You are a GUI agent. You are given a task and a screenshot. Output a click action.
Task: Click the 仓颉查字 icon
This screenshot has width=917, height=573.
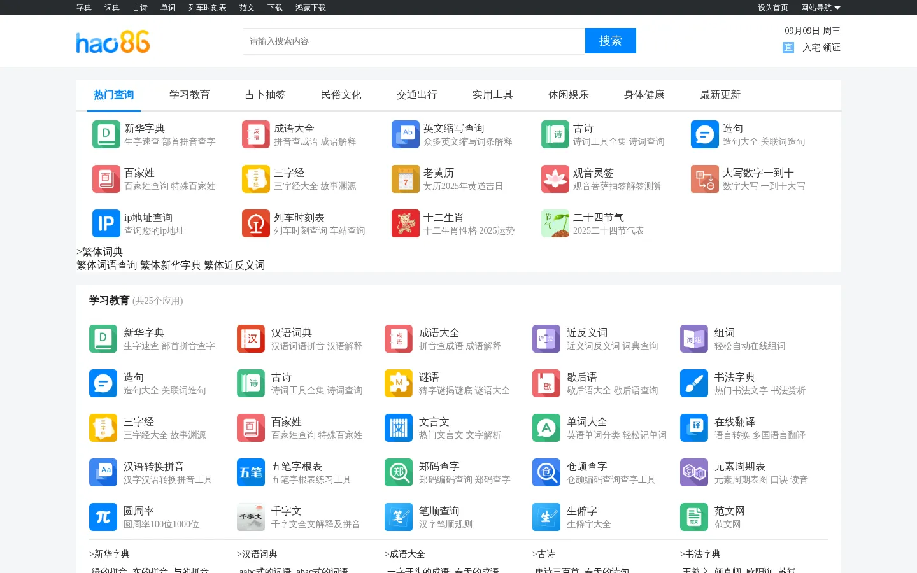coord(546,472)
